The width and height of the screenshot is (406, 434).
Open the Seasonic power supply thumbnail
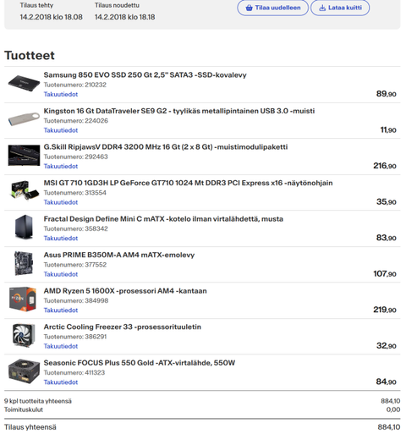point(24,371)
